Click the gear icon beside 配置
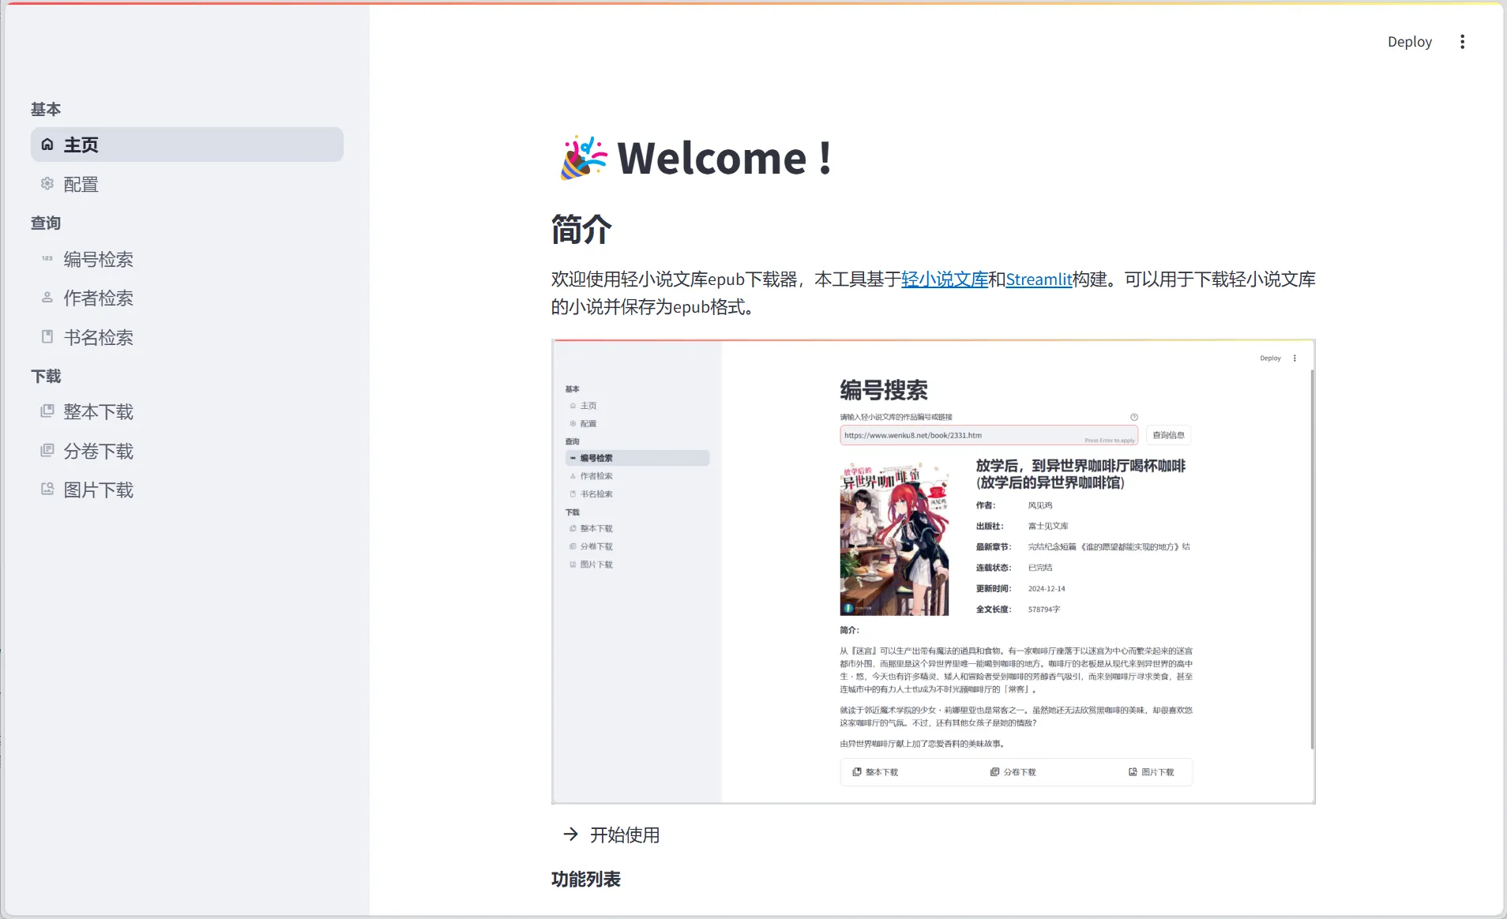 [47, 184]
